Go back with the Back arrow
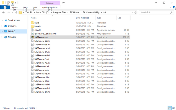 click(x=4, y=12)
